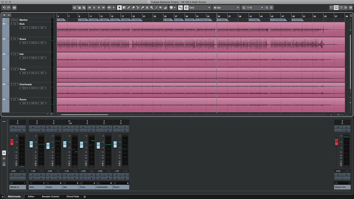Screen dimensions: 354x199
Task: Click the Bridge marker in the timeline
Action: pyautogui.click(x=254, y=20)
